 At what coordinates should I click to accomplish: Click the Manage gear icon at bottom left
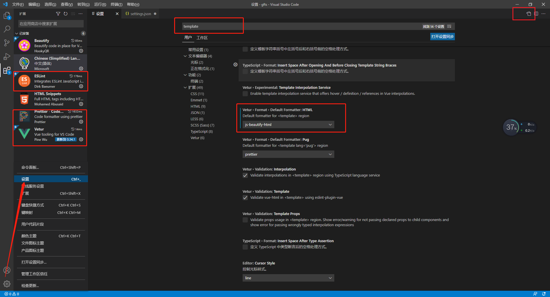click(7, 284)
